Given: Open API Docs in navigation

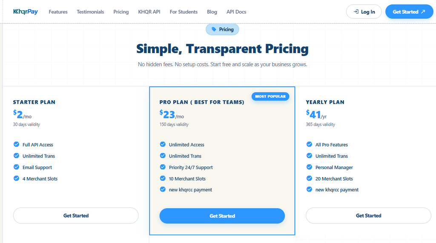Looking at the screenshot, I should click(236, 12).
